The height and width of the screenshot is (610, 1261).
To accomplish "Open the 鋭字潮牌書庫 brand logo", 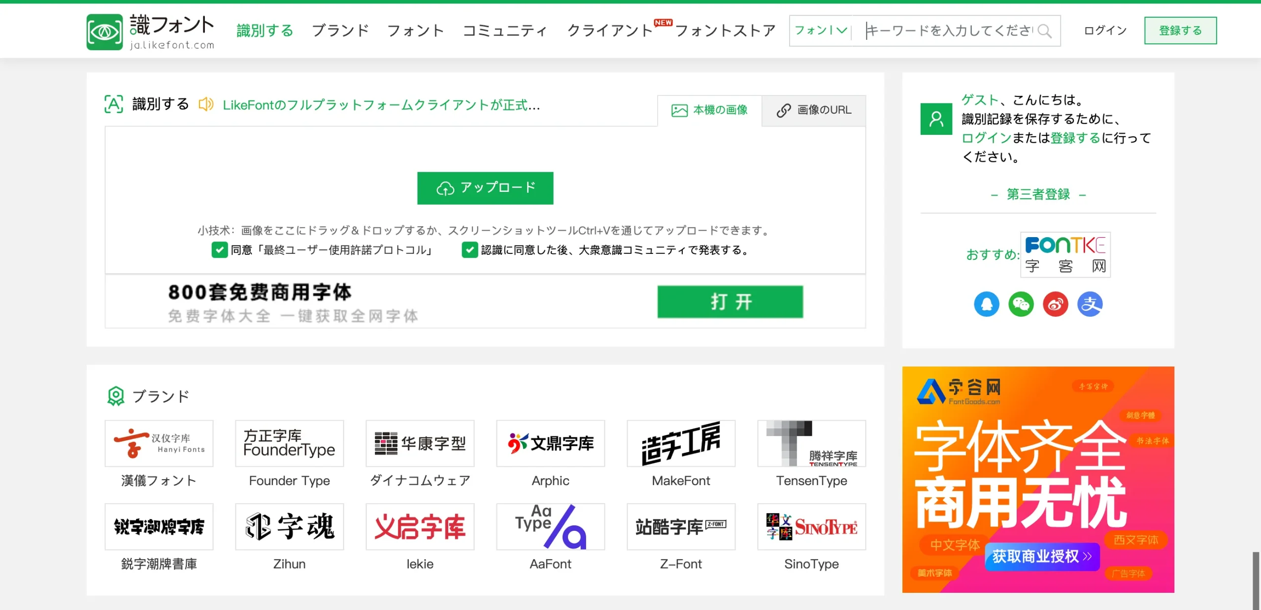I will pos(159,526).
